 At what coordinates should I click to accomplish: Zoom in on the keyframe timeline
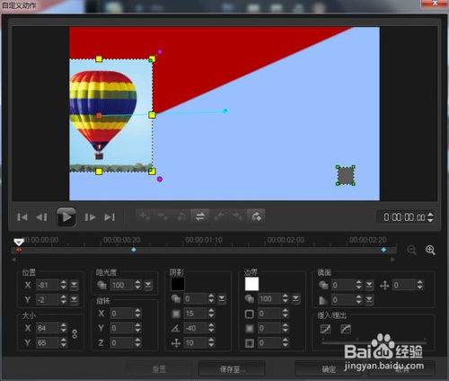430,250
